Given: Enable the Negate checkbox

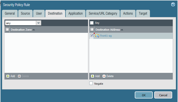Looking at the screenshot, I should tap(91, 83).
